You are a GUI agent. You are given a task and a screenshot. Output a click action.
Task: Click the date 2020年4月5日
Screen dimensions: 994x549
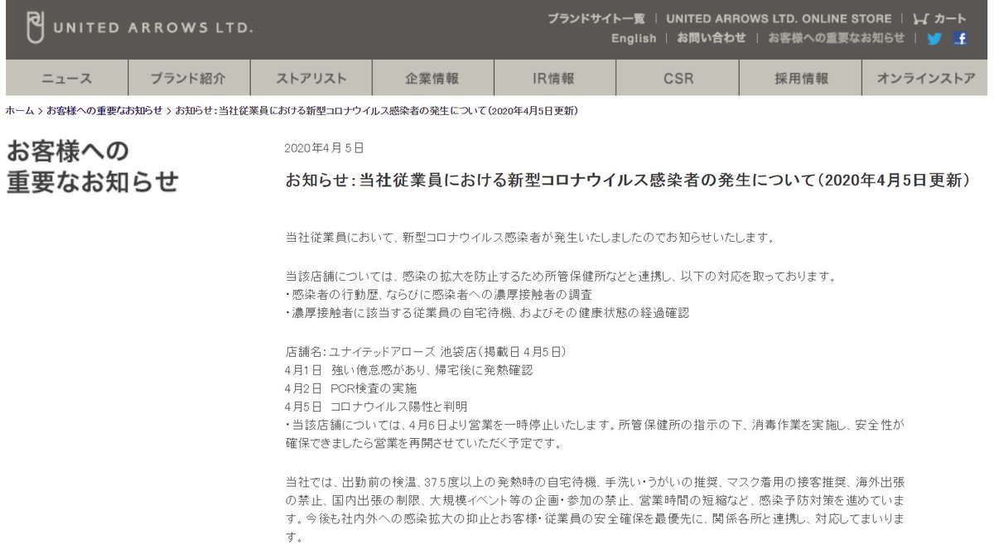tap(324, 147)
